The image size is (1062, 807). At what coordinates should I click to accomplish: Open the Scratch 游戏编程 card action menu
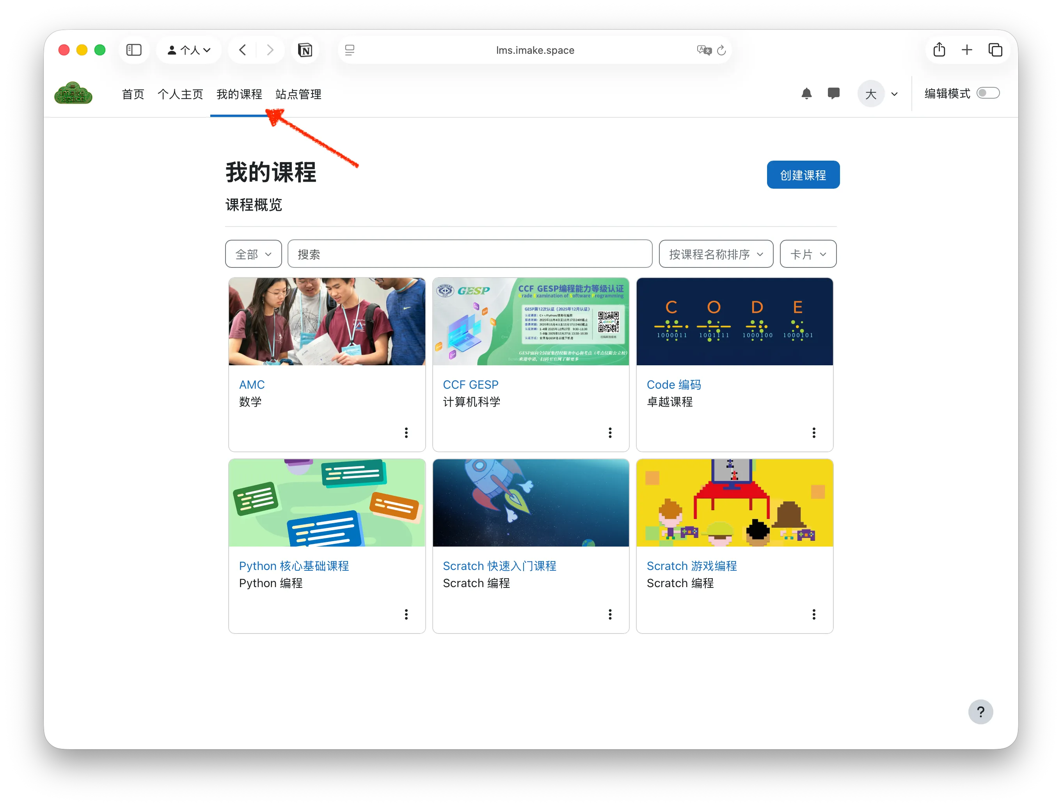pos(814,614)
